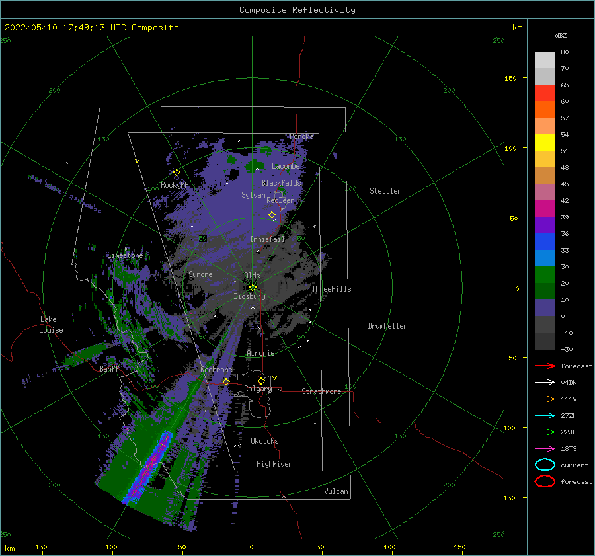The image size is (595, 556).
Task: Click the red forecast arrow in legend
Action: 545,366
